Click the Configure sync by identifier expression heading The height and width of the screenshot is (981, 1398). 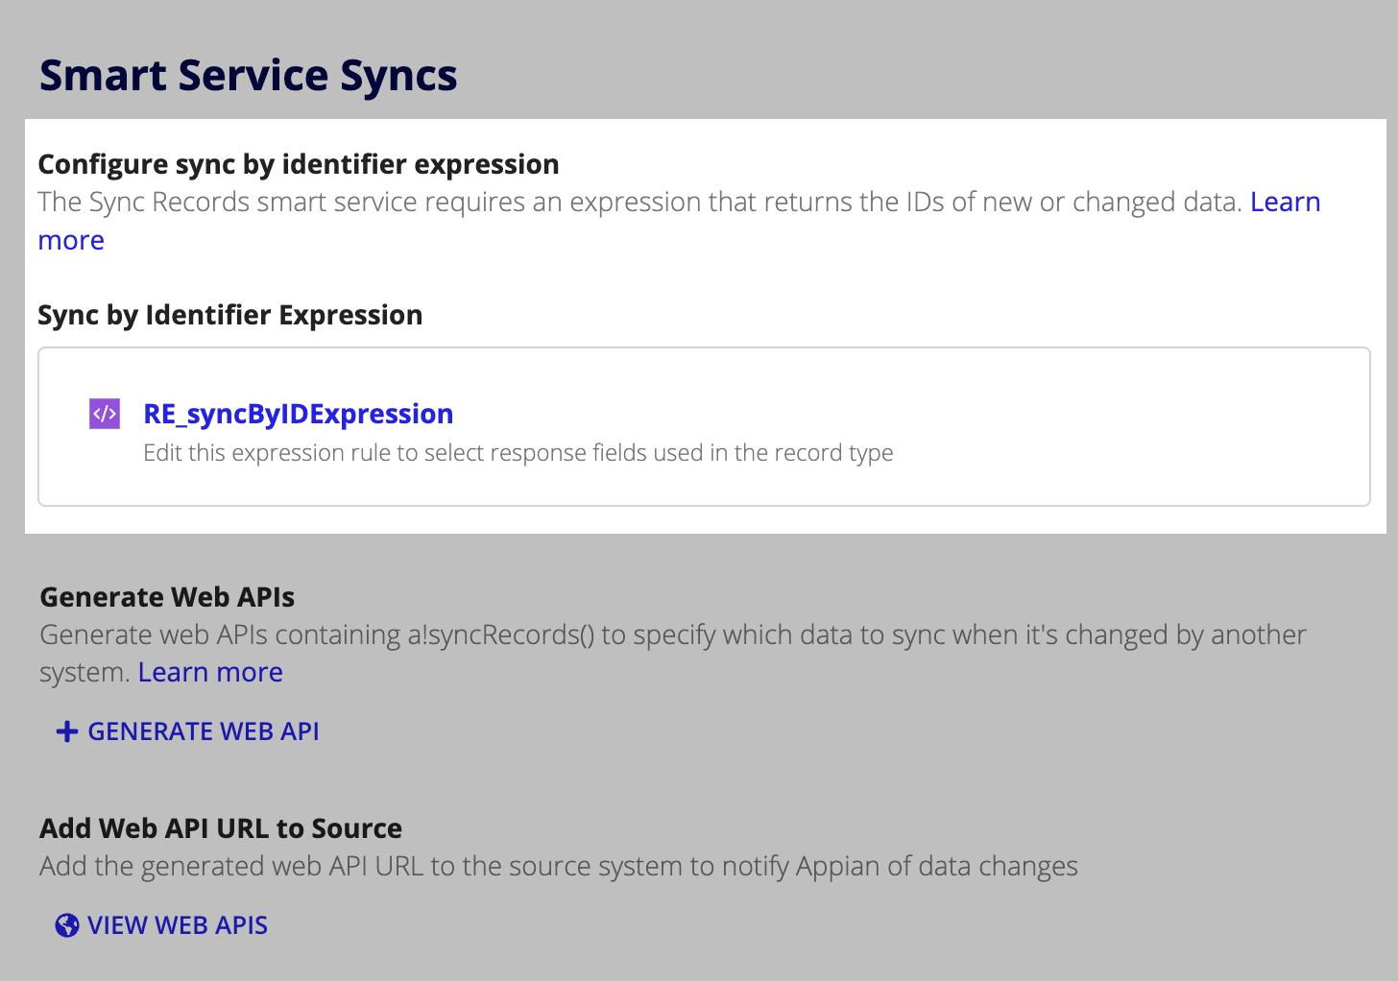click(299, 164)
